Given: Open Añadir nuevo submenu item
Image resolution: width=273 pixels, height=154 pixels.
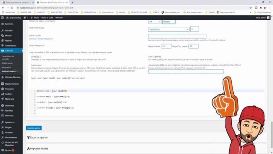Looking at the screenshot, I should click(7, 63).
